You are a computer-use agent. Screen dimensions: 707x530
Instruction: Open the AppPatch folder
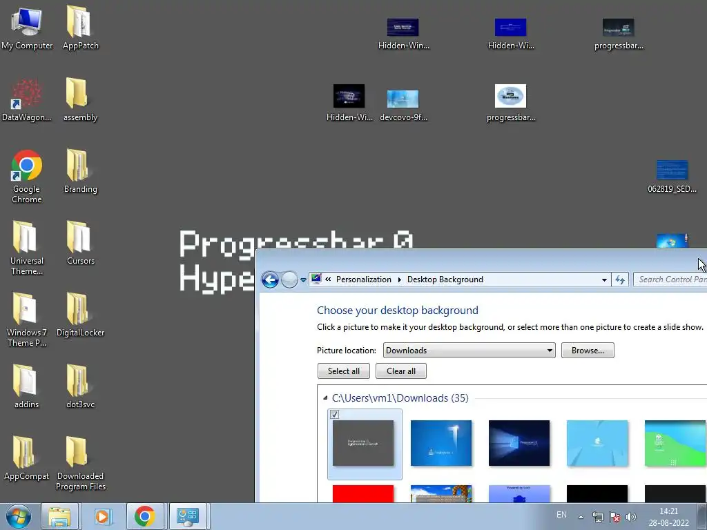80,27
